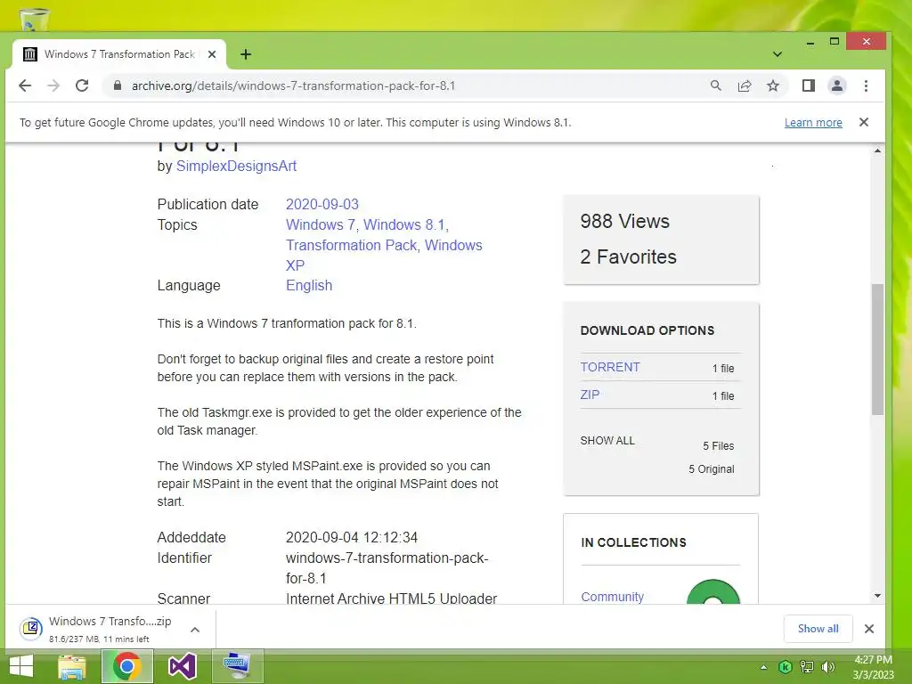Viewport: 912px width, 684px height.
Task: Open the volume speaker tray icon
Action: [828, 667]
